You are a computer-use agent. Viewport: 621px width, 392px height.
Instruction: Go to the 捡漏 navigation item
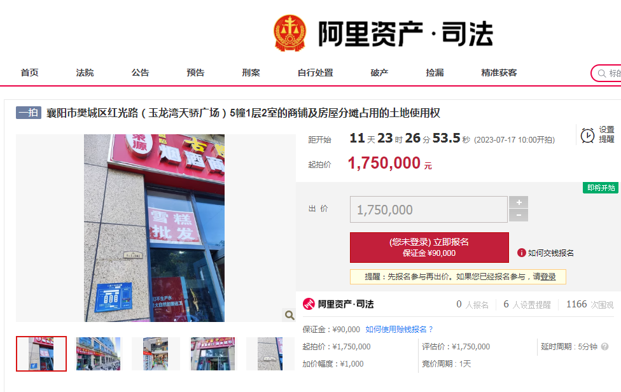click(x=435, y=73)
